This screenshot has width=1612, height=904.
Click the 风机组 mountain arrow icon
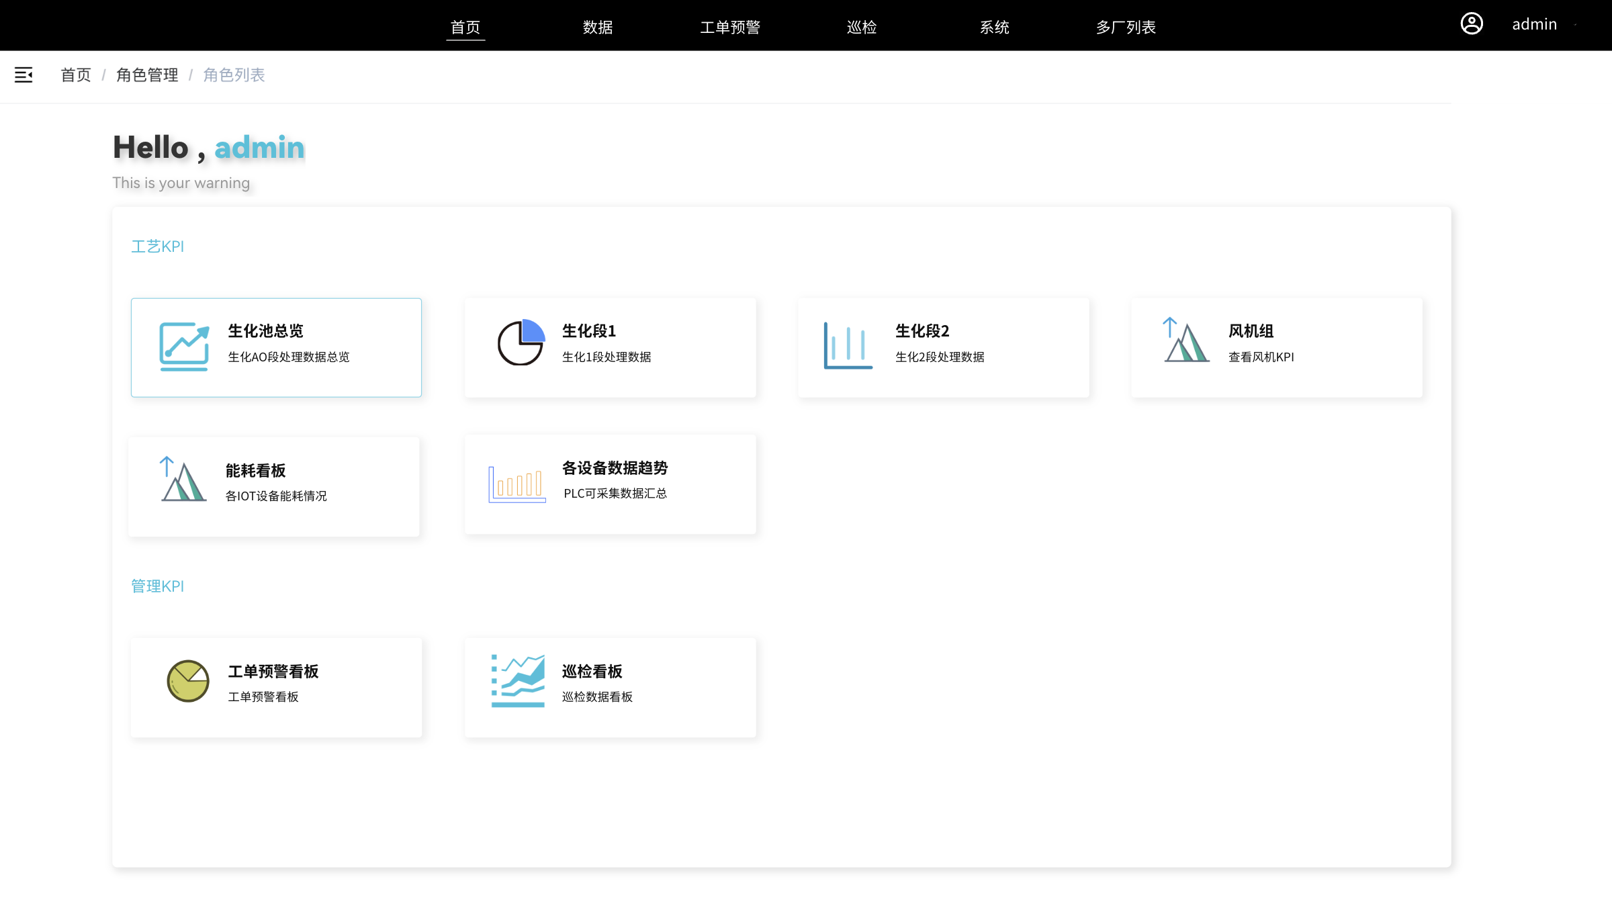pyautogui.click(x=1186, y=340)
